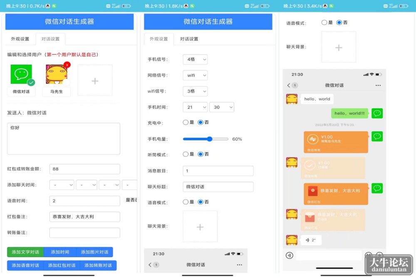This screenshot has width=416, height=278.
Task: Select the 外观设置 tab in the middle screen
Action: point(158,39)
